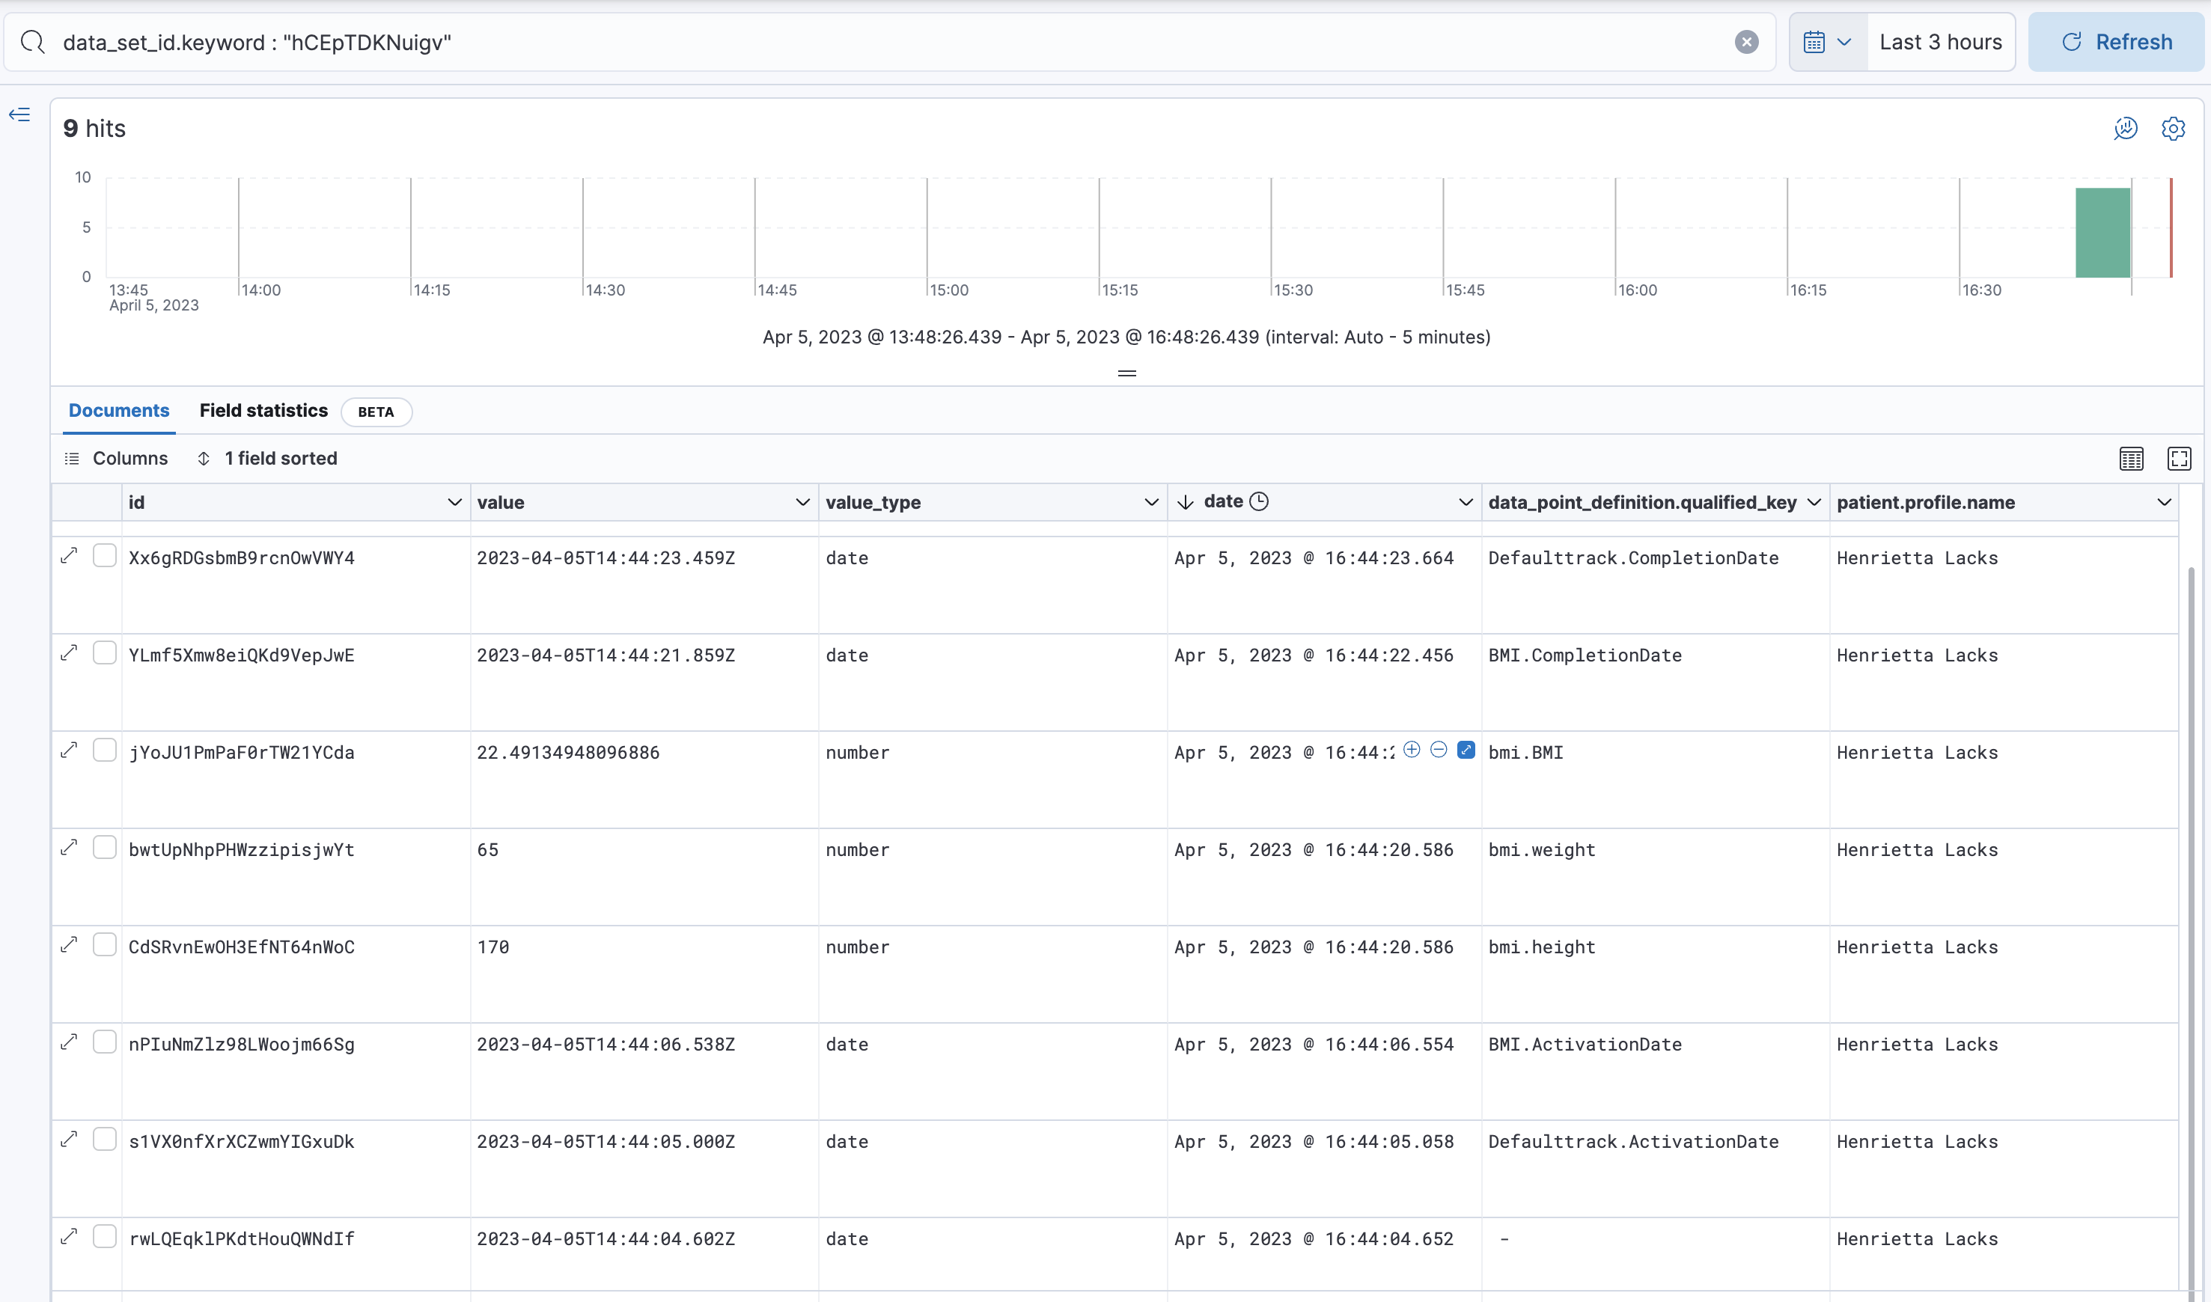Image resolution: width=2211 pixels, height=1302 pixels.
Task: Open the patient.profile.name column menu
Action: (x=2164, y=502)
